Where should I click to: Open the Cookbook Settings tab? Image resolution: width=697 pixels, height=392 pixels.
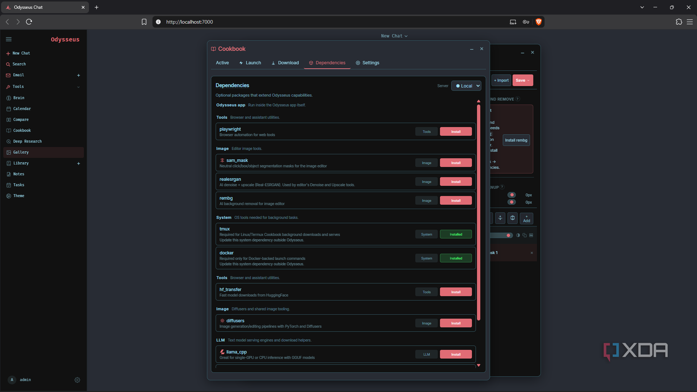tap(368, 63)
